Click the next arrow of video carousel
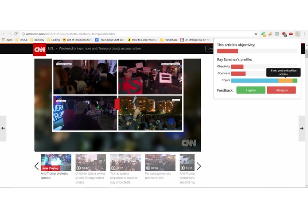The image size is (308, 218). pyautogui.click(x=199, y=166)
